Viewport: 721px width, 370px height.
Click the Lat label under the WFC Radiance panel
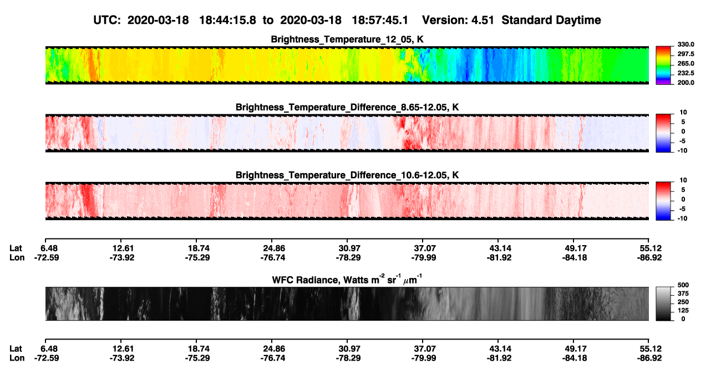(16, 348)
